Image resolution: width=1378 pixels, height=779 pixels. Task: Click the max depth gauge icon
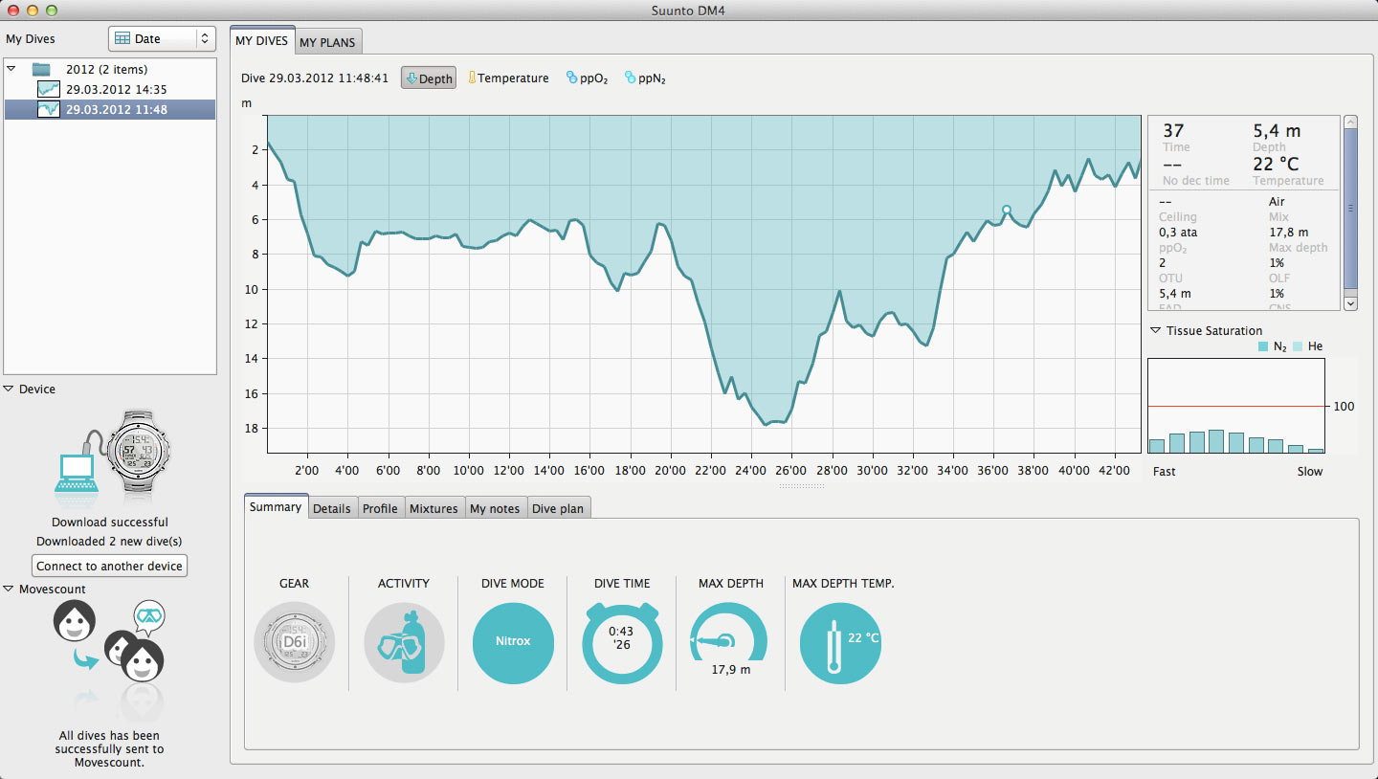point(729,636)
